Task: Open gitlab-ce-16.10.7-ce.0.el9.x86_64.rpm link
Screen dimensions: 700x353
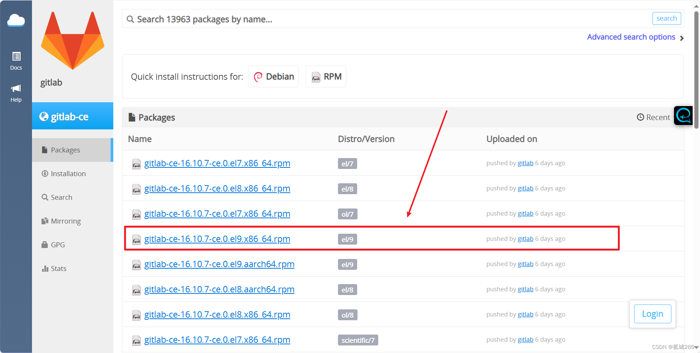Action: tap(217, 239)
